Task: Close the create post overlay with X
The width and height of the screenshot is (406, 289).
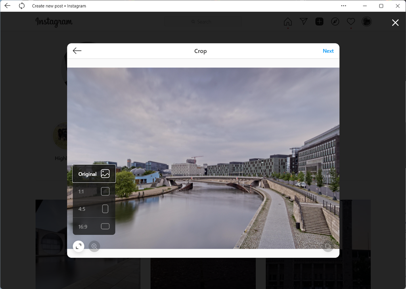Action: point(395,23)
